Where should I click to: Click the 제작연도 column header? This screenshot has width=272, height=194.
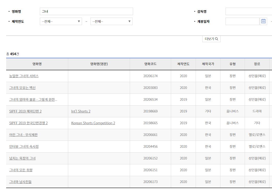pyautogui.click(x=183, y=64)
